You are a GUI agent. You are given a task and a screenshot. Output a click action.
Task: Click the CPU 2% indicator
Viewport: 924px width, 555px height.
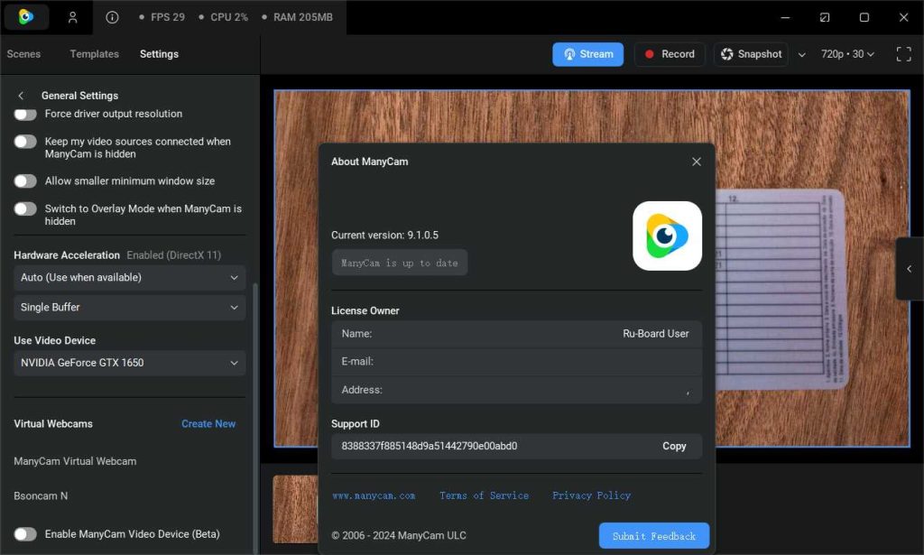[224, 17]
